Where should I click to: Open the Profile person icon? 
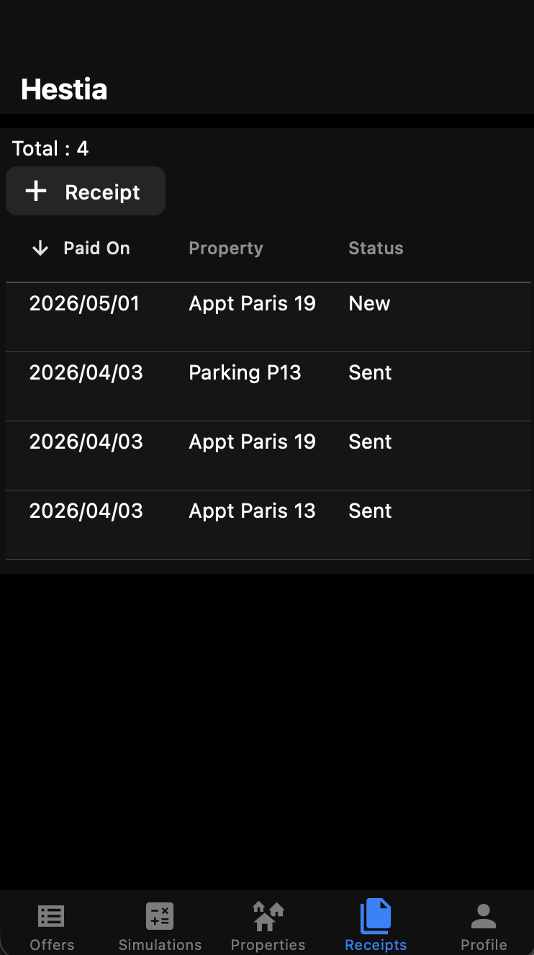(484, 917)
